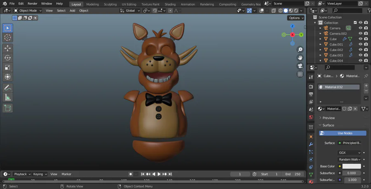This screenshot has width=371, height=189.
Task: Select the Add Cube tool
Action: click(7, 108)
